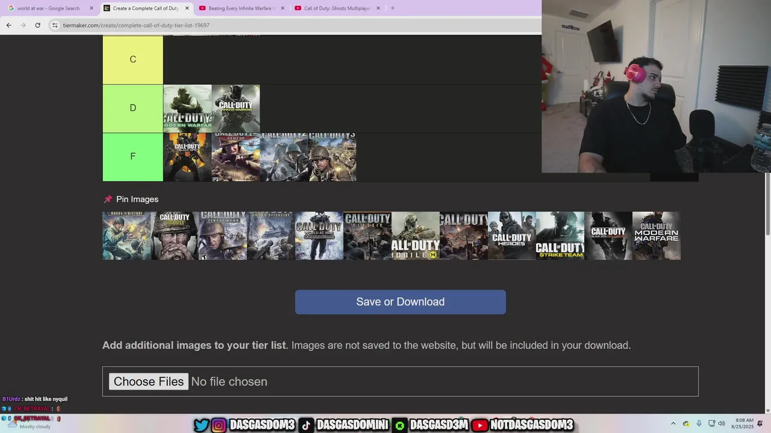This screenshot has width=771, height=433.
Task: Open the Call of Duty: Ghosts Multiplayer tab
Action: [x=337, y=8]
